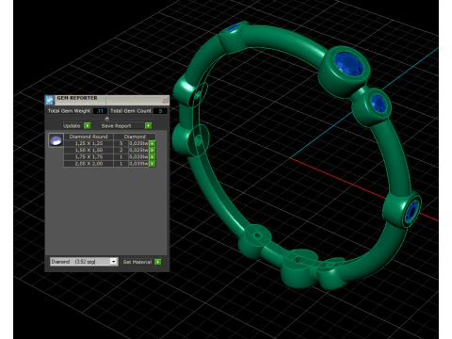
Task: Click the green Update arrow button
Action: (88, 125)
